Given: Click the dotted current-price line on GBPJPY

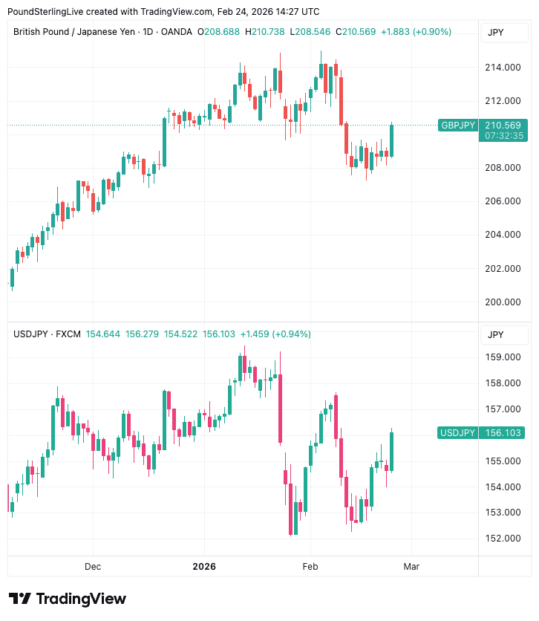Looking at the screenshot, I should point(223,125).
